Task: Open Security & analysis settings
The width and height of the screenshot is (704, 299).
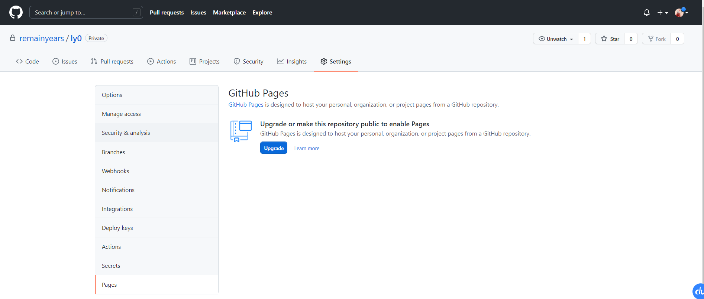Action: (x=156, y=133)
